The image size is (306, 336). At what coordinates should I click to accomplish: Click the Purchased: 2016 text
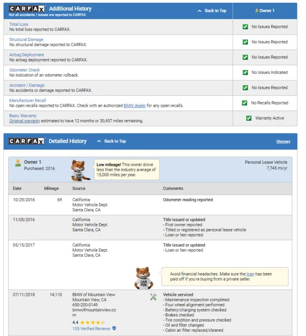(x=39, y=168)
